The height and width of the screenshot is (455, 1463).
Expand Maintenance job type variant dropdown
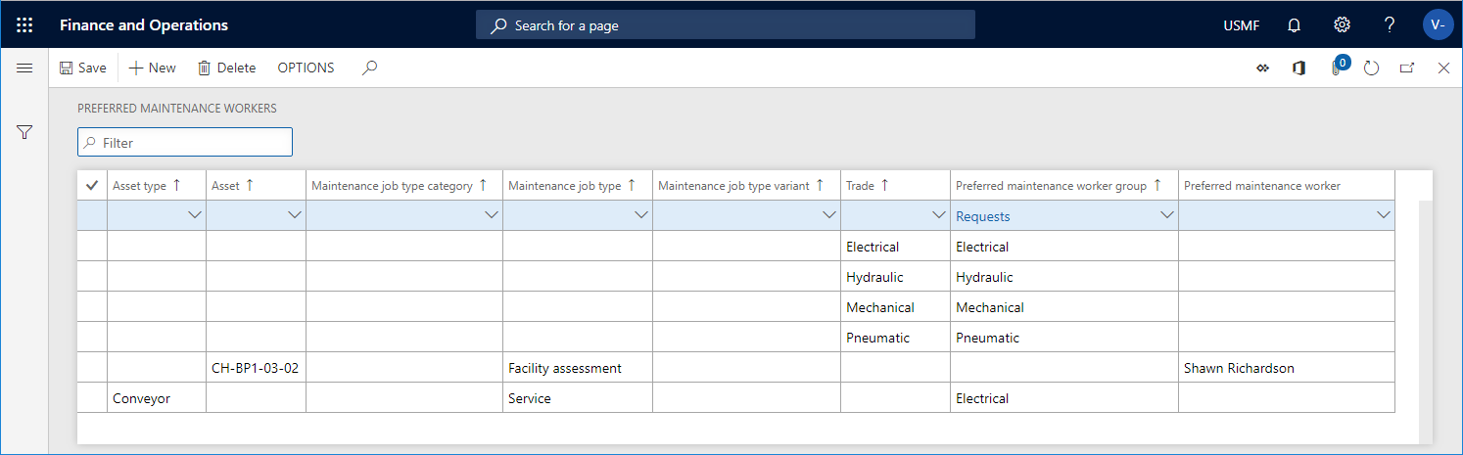tap(829, 215)
